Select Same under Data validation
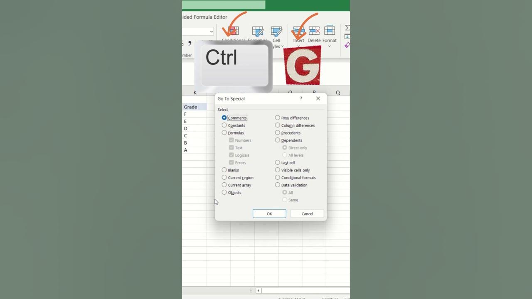Image resolution: width=532 pixels, height=299 pixels. 285,200
